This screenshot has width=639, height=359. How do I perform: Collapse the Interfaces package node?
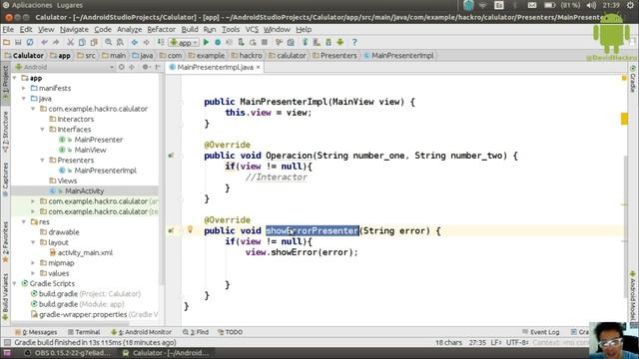click(42, 129)
